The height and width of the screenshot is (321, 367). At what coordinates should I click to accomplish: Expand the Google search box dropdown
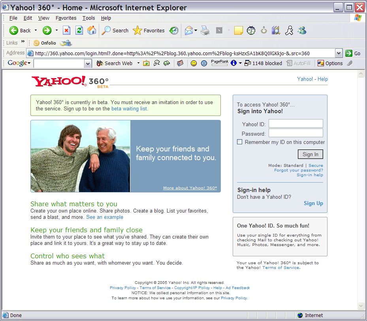tap(88, 63)
